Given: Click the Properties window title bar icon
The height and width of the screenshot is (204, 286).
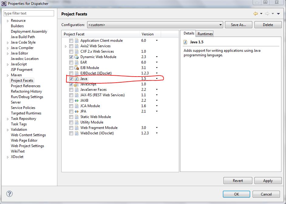Looking at the screenshot, I should coord(4,3).
